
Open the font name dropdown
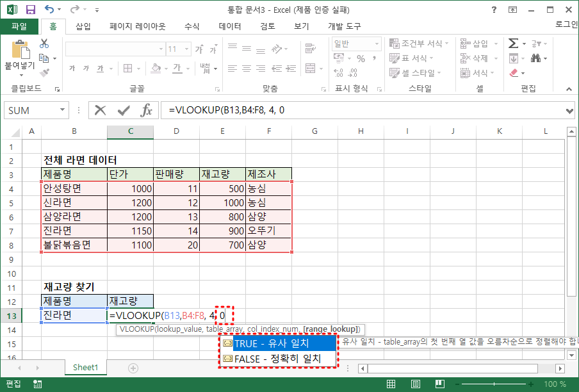pyautogui.click(x=161, y=49)
